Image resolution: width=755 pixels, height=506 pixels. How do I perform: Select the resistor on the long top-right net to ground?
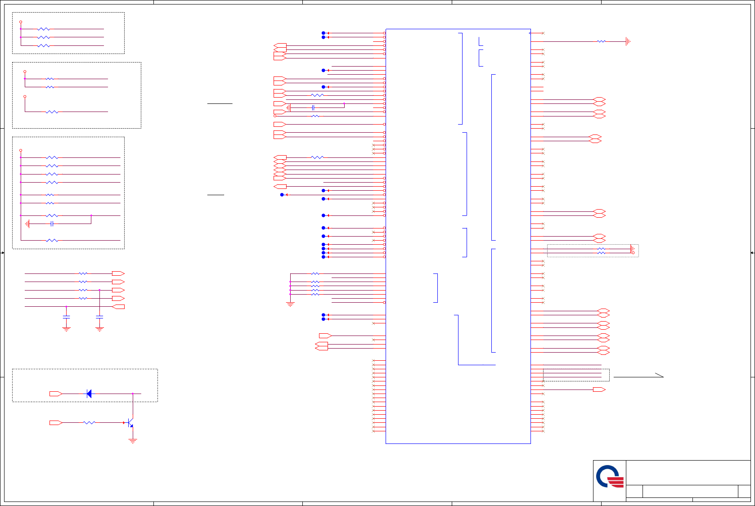pyautogui.click(x=602, y=41)
